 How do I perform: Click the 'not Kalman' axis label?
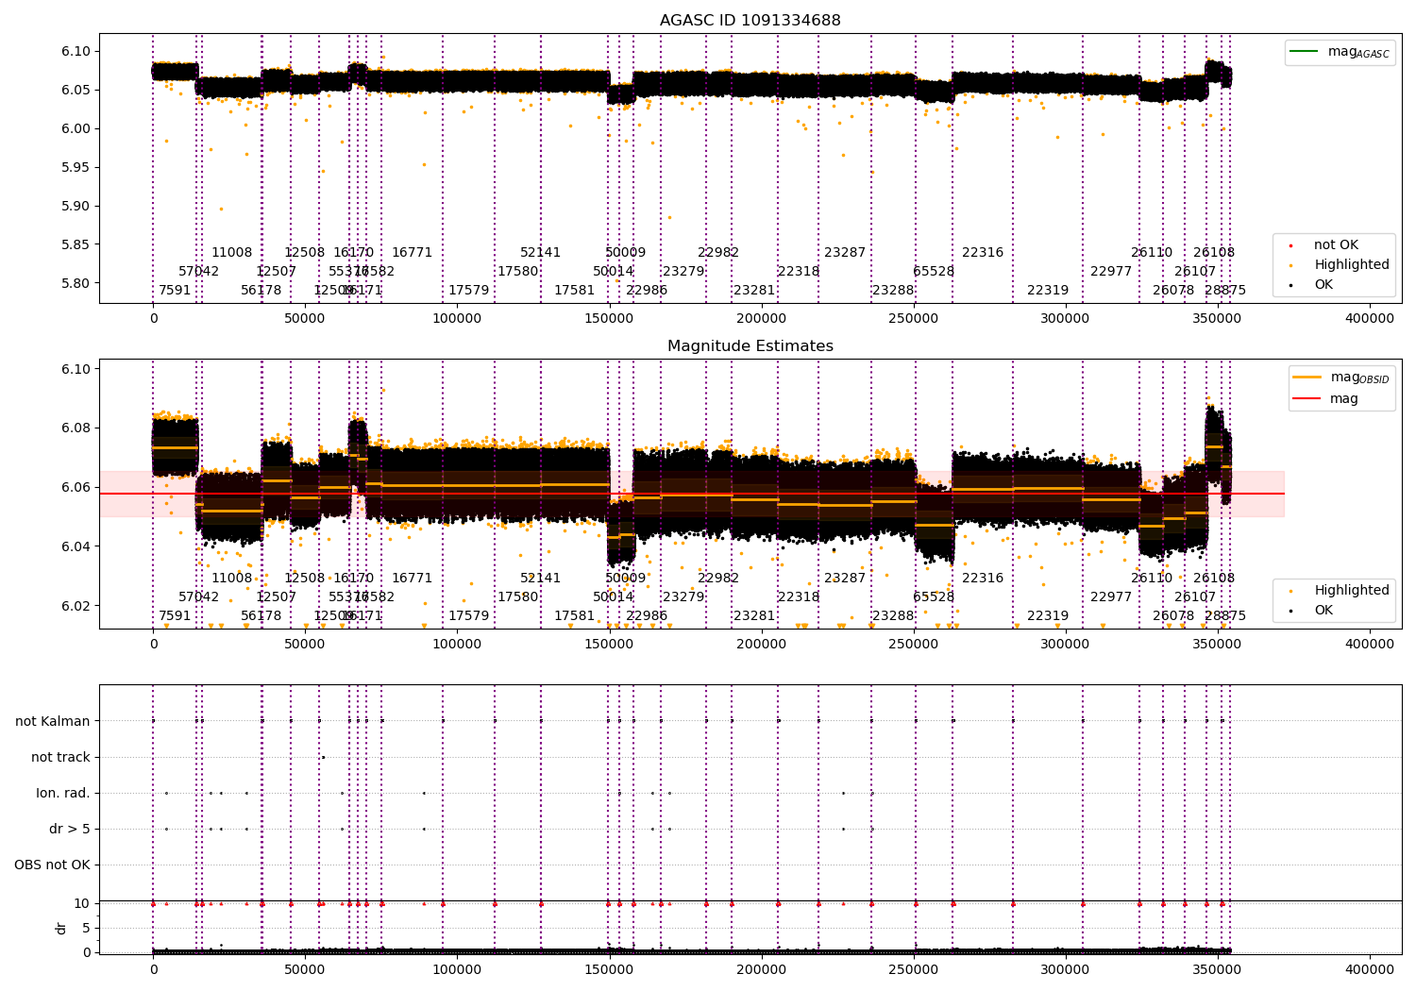tap(53, 721)
